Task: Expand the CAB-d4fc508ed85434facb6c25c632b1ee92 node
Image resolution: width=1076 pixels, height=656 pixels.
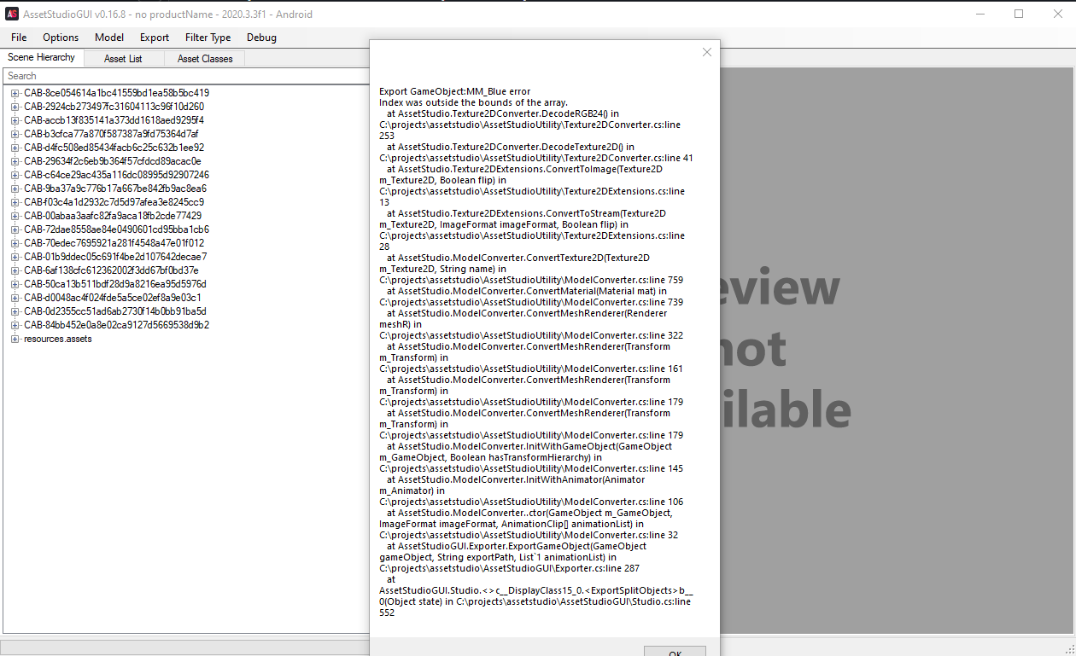Action: click(x=13, y=147)
